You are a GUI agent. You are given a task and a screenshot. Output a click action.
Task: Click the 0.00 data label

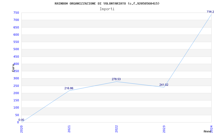21,120
